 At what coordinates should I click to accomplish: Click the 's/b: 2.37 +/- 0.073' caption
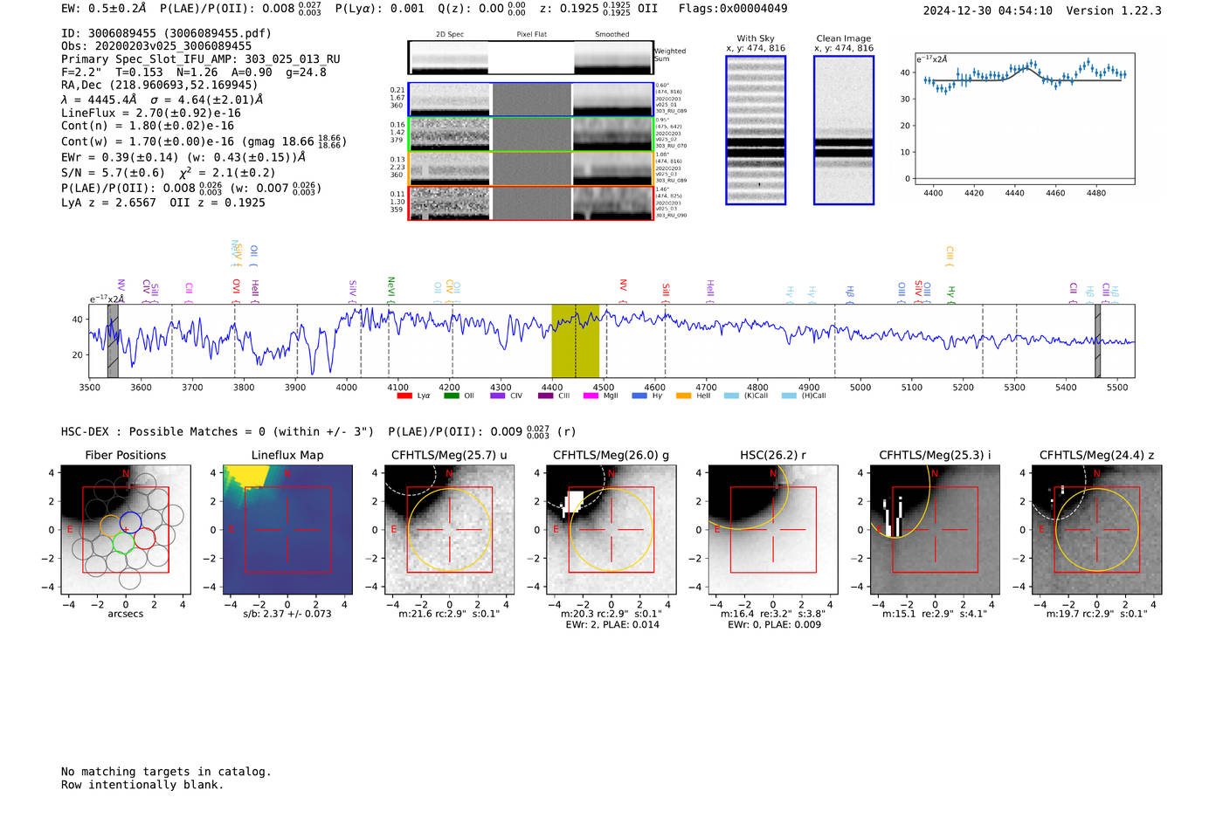[x=287, y=614]
